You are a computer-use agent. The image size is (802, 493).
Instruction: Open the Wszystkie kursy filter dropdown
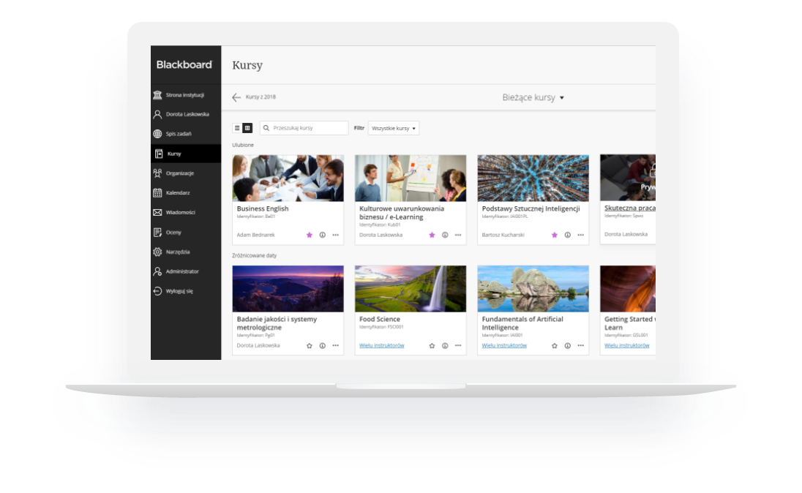tap(394, 128)
